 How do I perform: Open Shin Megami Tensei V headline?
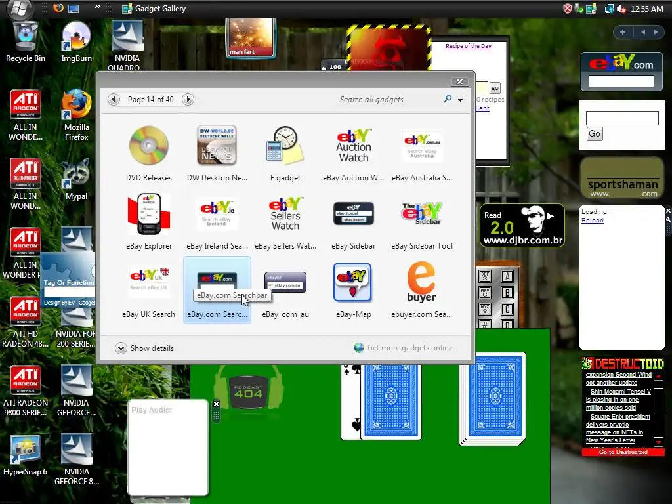pyautogui.click(x=618, y=400)
